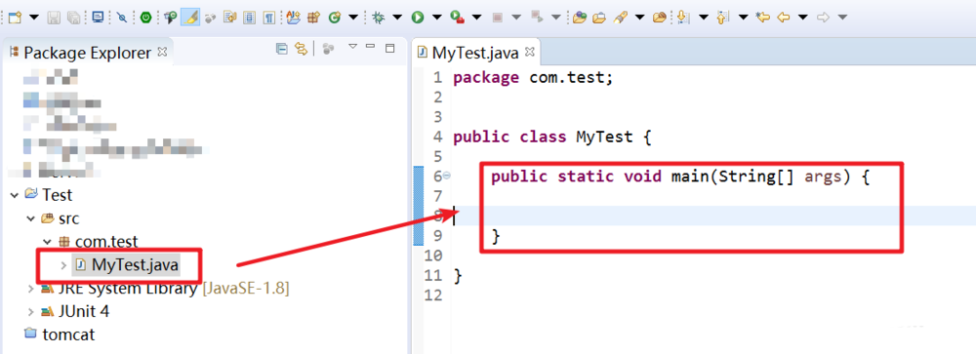This screenshot has width=976, height=354.
Task: Click the Next Annotation down-arrow icon
Action: (x=683, y=18)
